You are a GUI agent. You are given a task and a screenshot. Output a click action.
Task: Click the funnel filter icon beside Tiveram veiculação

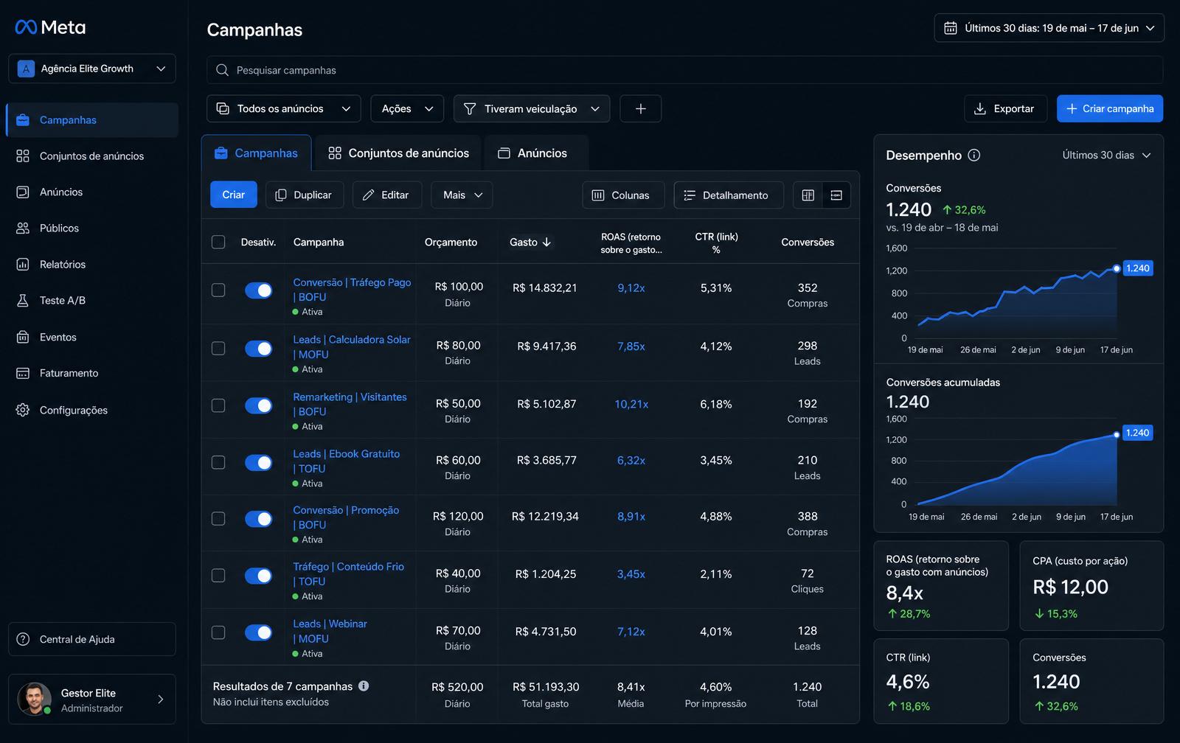[470, 108]
